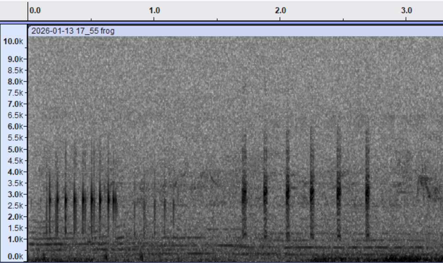Click the 0.0k label on the vertical scale

tap(15, 256)
